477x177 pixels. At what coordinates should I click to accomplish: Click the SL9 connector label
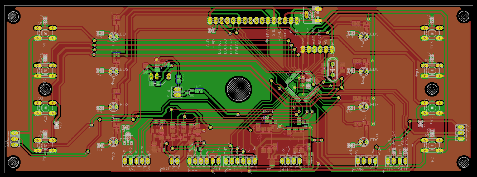coord(469,128)
